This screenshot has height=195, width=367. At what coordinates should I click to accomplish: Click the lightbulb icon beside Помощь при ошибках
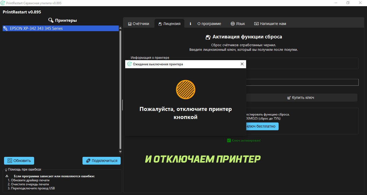coord(6,169)
